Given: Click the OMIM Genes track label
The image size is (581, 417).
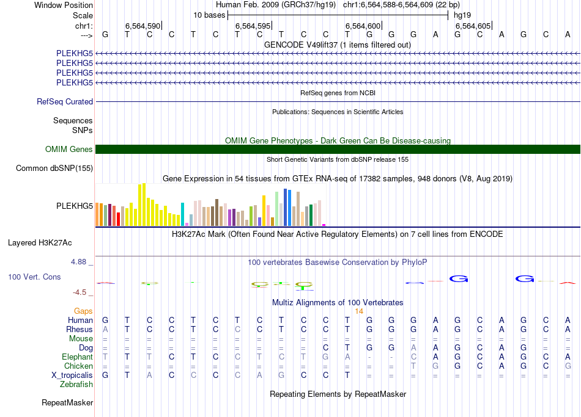Looking at the screenshot, I should click(69, 150).
